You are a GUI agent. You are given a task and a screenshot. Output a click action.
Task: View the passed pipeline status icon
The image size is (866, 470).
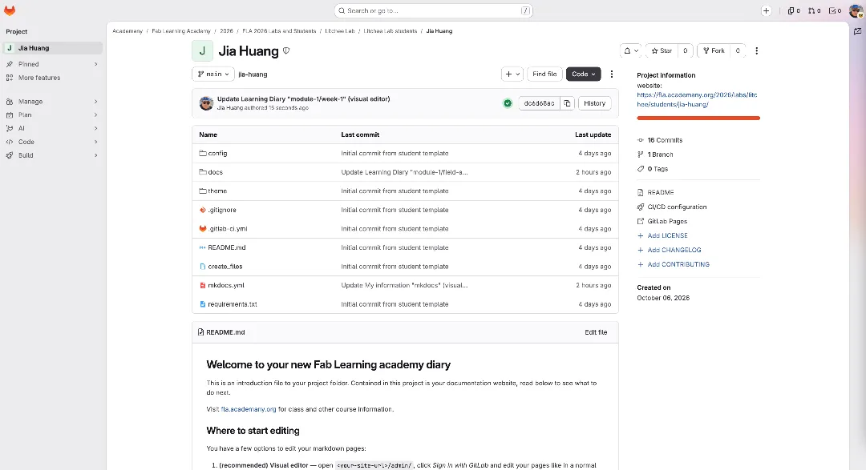[x=508, y=103]
